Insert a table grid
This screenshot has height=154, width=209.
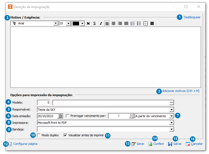[x=145, y=24]
